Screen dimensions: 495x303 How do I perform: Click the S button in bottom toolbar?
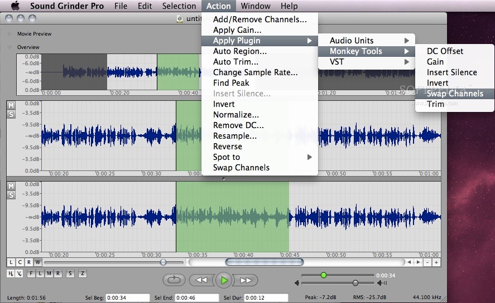[x=70, y=273]
